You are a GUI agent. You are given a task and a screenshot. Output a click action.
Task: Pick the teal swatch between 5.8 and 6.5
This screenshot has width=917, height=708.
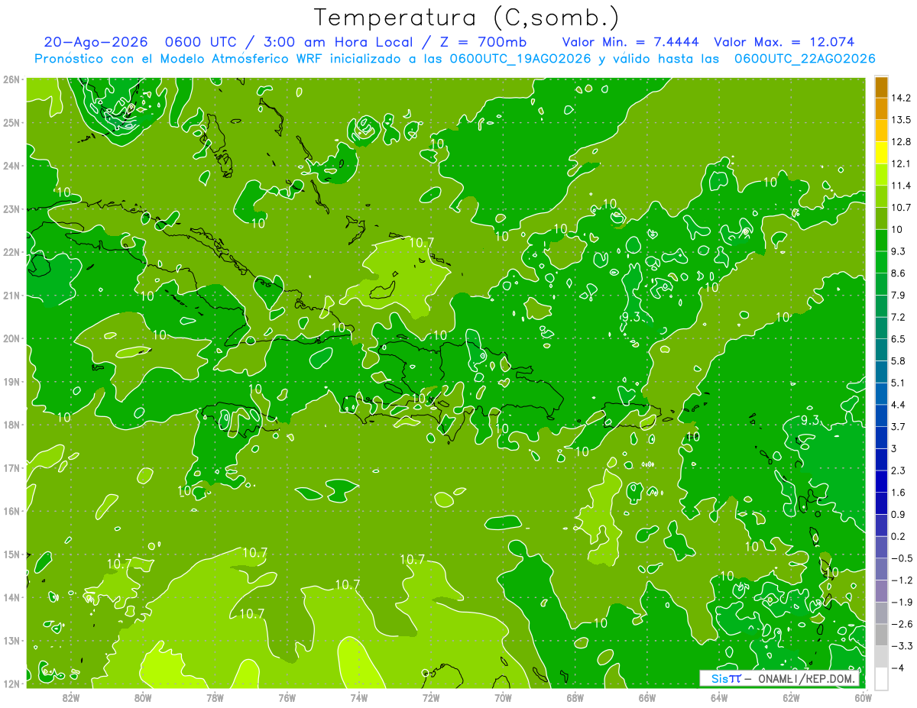point(881,350)
